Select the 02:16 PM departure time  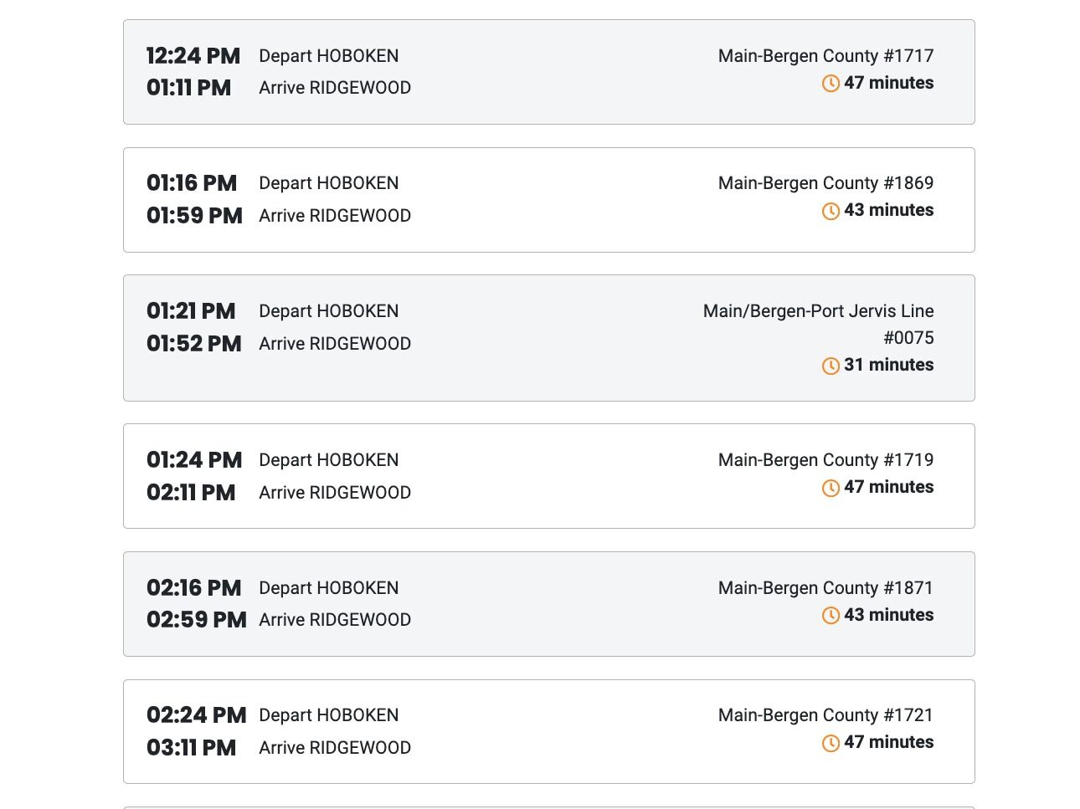pyautogui.click(x=194, y=588)
